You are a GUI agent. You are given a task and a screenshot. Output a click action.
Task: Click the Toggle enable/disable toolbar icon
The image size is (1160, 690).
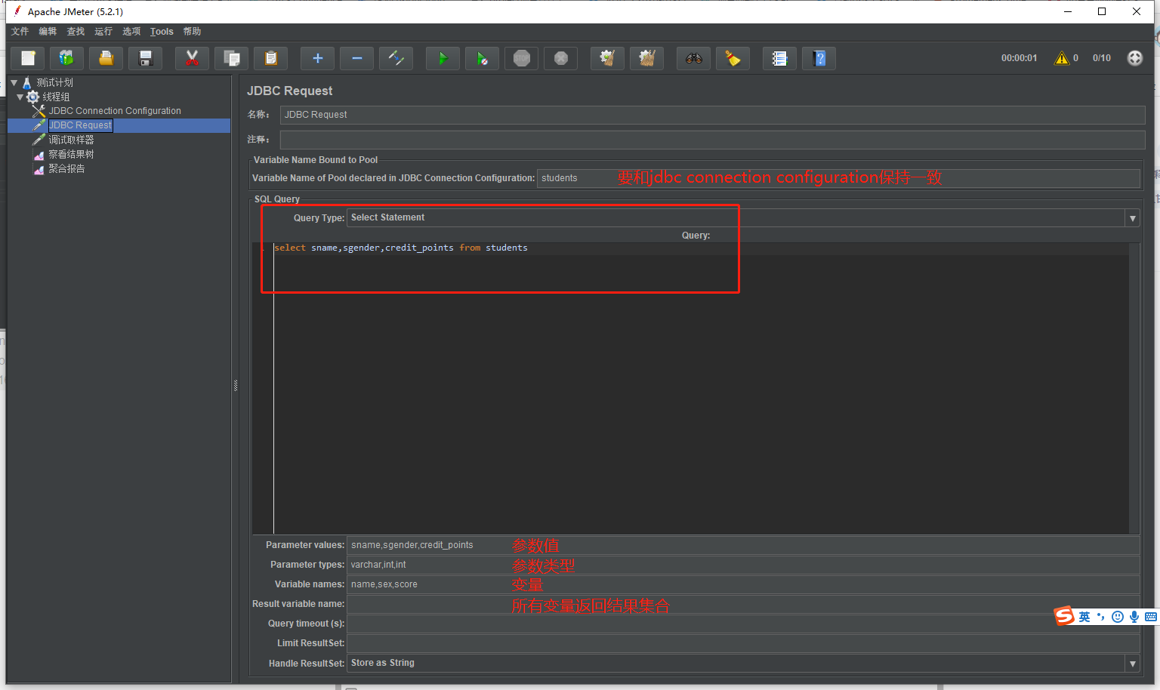click(396, 58)
